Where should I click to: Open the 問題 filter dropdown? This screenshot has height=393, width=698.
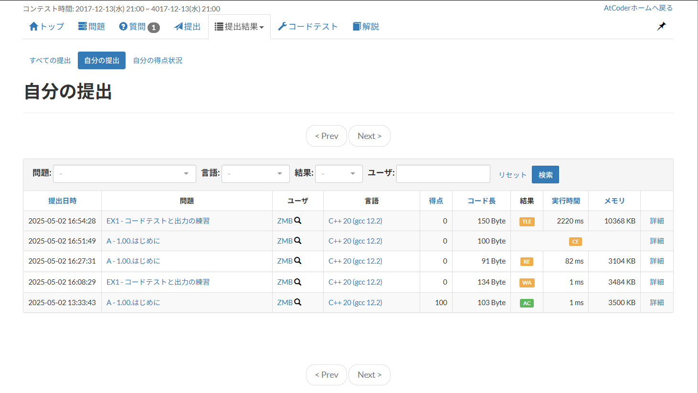tap(125, 174)
